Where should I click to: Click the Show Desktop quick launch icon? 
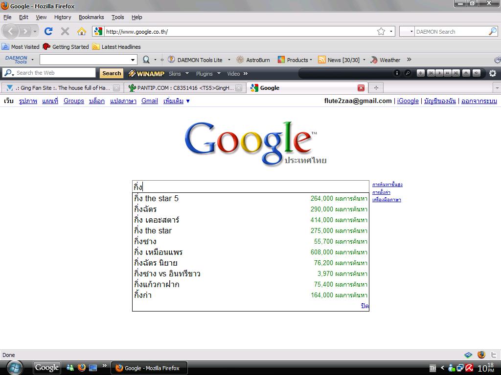[93, 368]
